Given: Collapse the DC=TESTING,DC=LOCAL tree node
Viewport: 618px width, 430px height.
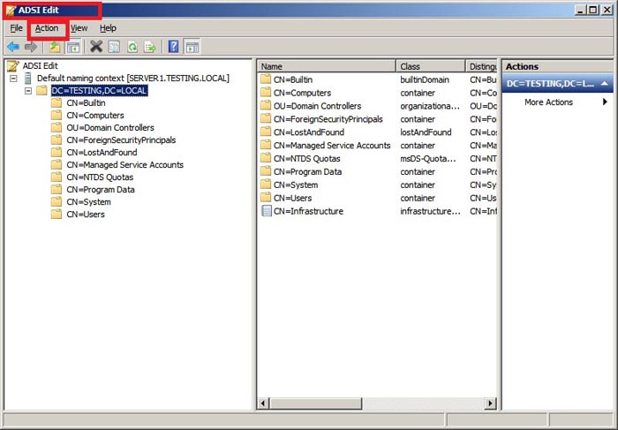Looking at the screenshot, I should pyautogui.click(x=28, y=91).
